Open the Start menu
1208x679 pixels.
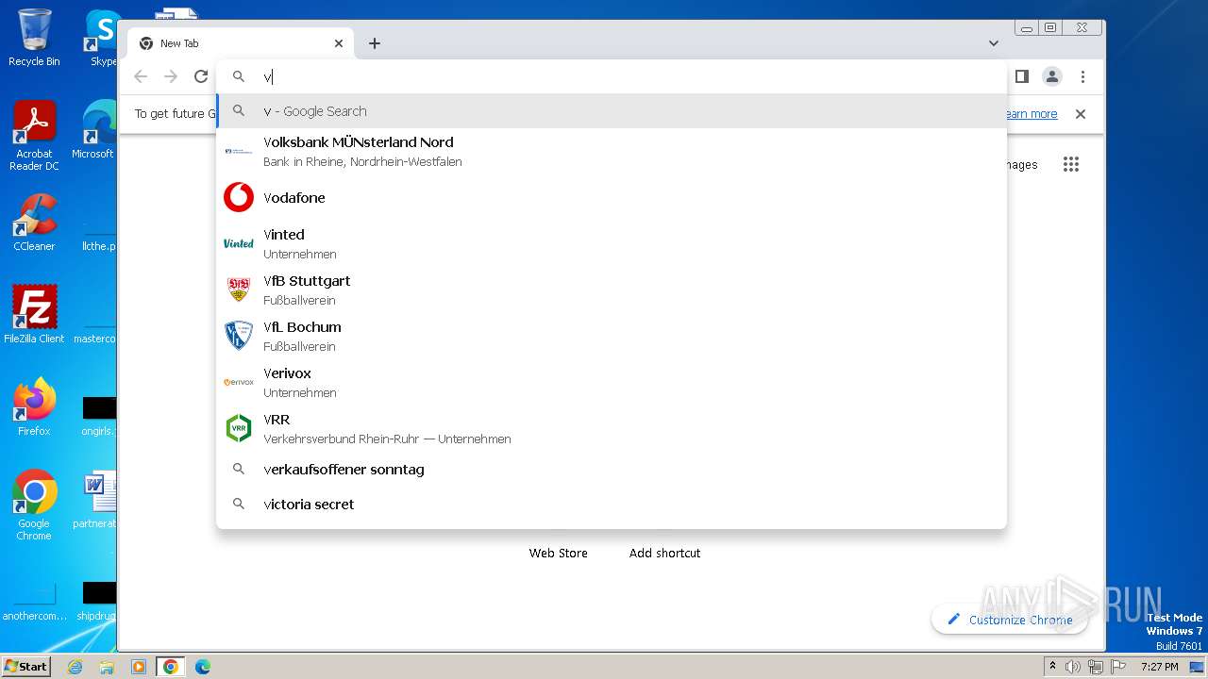[x=25, y=666]
